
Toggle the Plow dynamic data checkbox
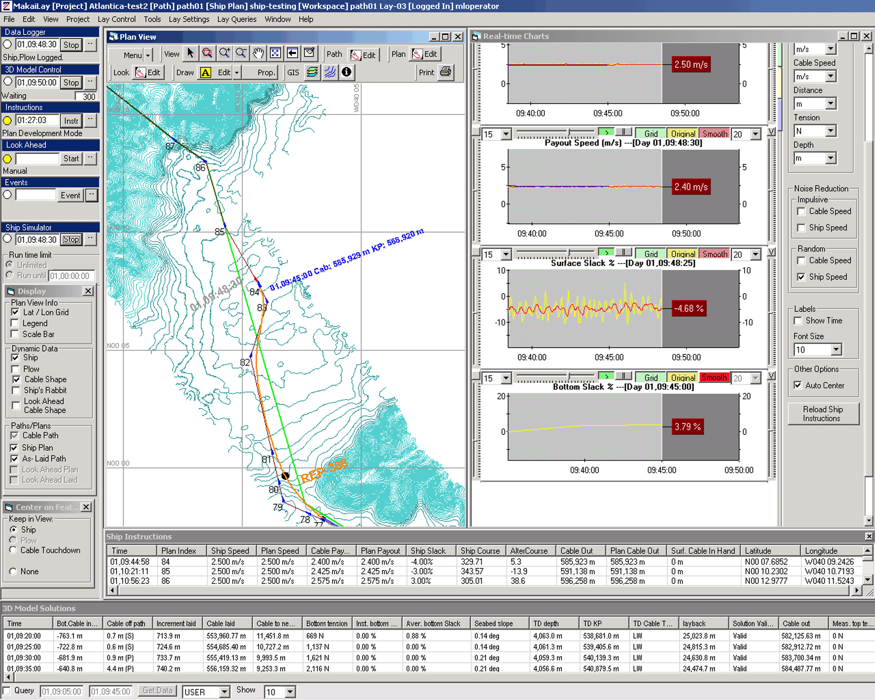pos(15,369)
